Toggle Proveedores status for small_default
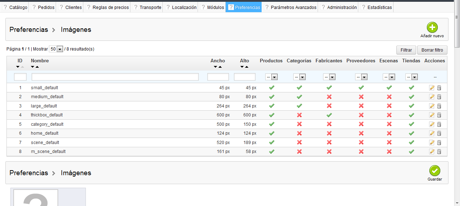This screenshot has height=206, width=460. click(361, 87)
